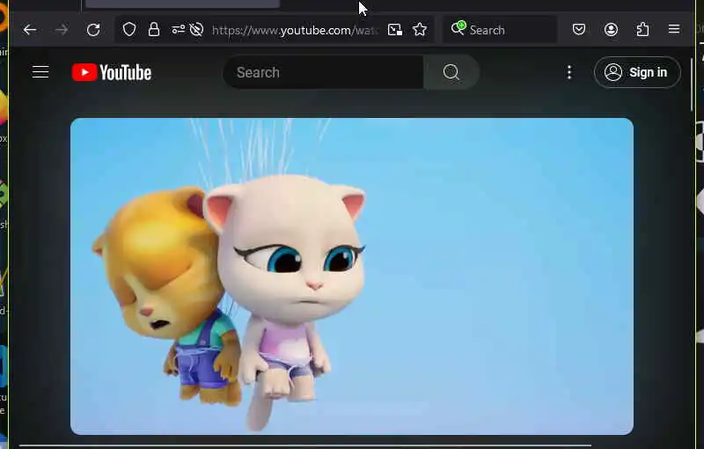Open Pocket save icon
The image size is (704, 449).
[x=579, y=30]
